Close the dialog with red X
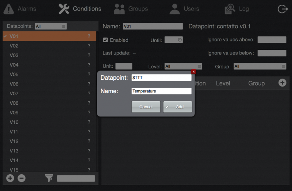 194,72
